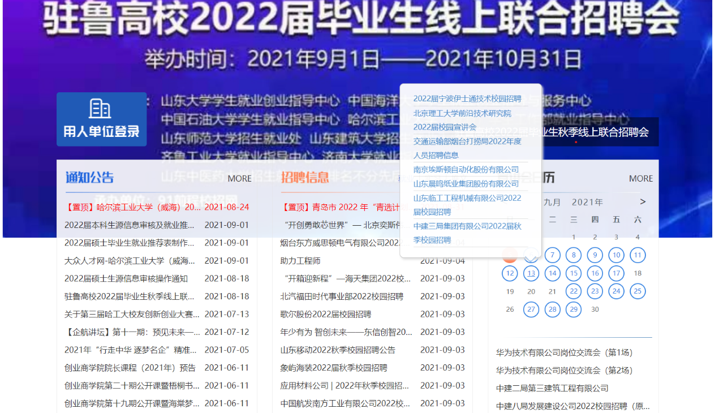Click the next-month arrow in the calendar
The image size is (719, 413).
click(643, 201)
